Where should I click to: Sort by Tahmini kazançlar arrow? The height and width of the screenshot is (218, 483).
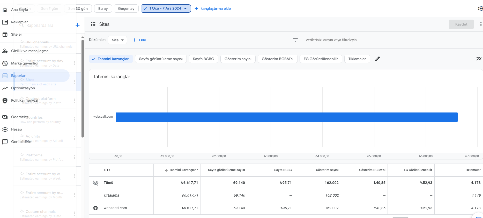pyautogui.click(x=166, y=170)
